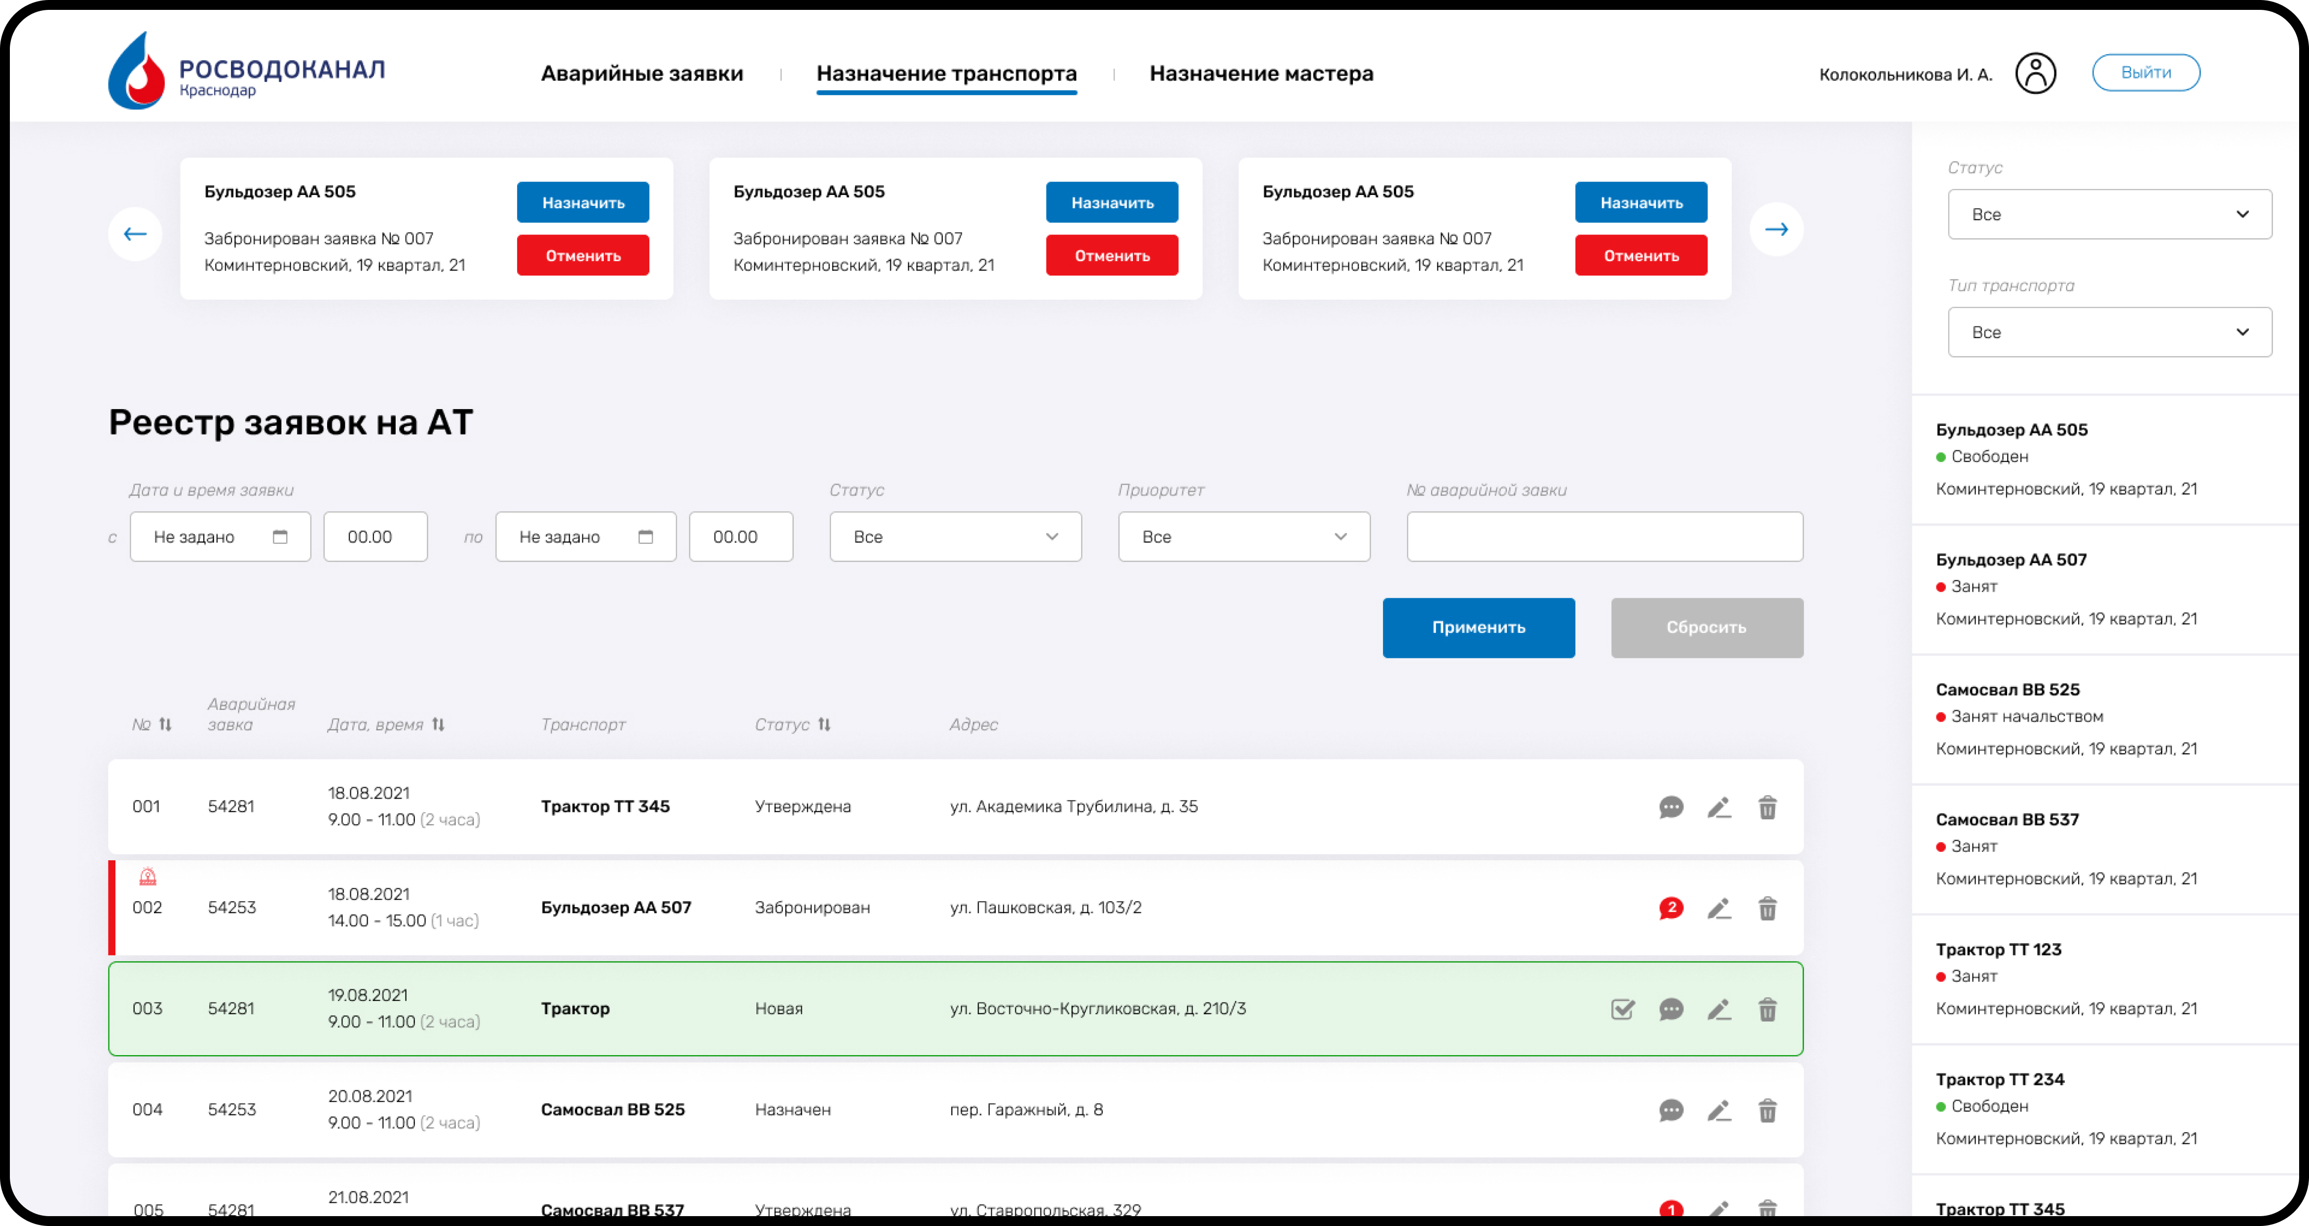Delete request 001 with trash icon
This screenshot has width=2309, height=1226.
[x=1767, y=807]
